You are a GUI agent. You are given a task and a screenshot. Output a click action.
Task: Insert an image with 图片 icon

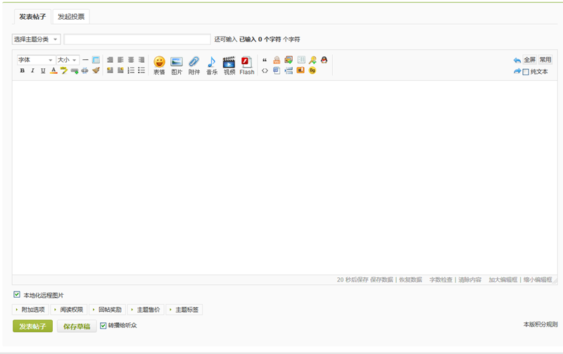point(177,65)
